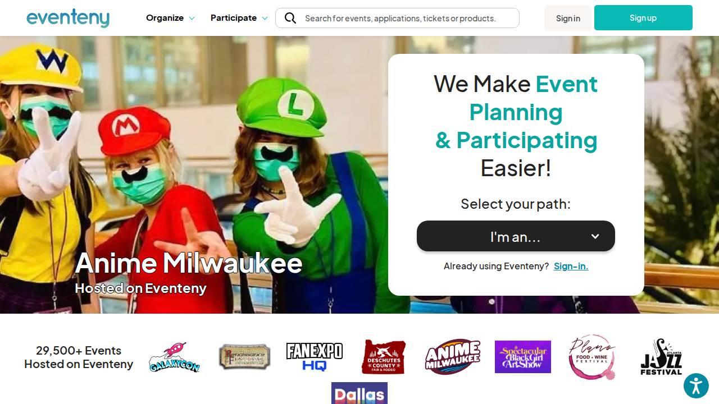Click the Plano Food + Wine Festival logo

(592, 357)
